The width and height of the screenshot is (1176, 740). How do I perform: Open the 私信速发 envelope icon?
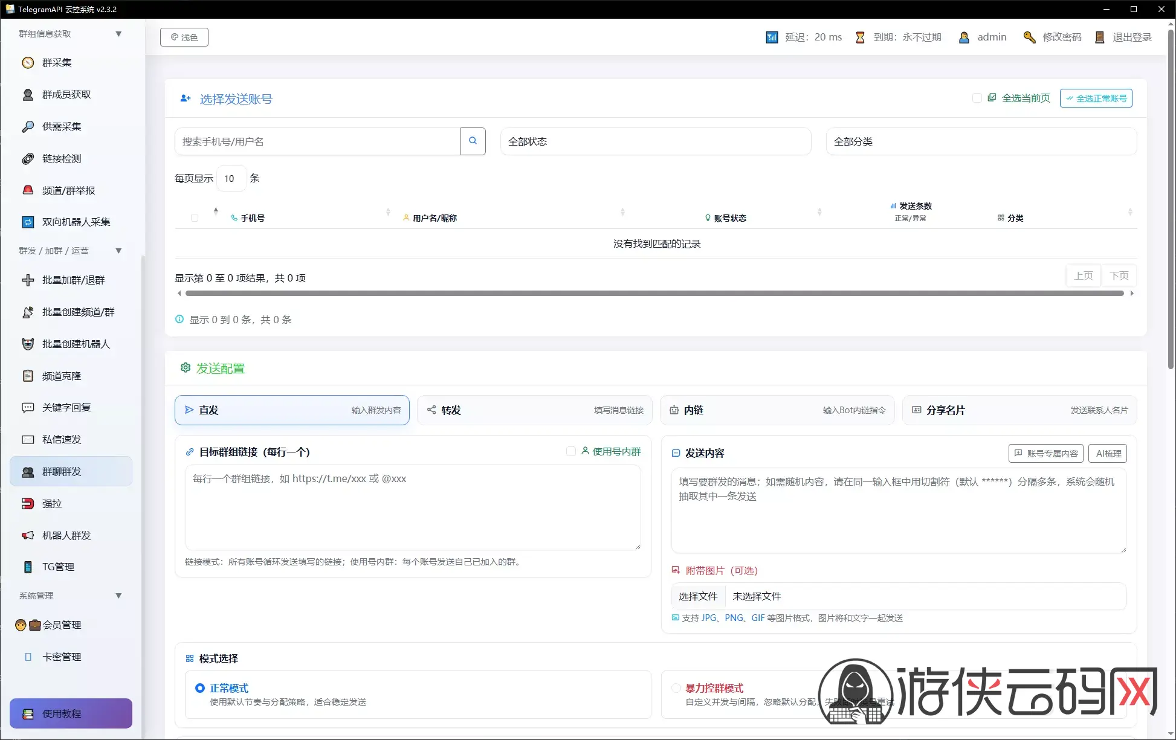[28, 440]
